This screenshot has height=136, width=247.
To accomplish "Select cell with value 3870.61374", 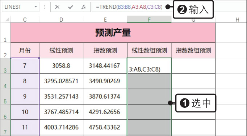I will click(105, 97).
